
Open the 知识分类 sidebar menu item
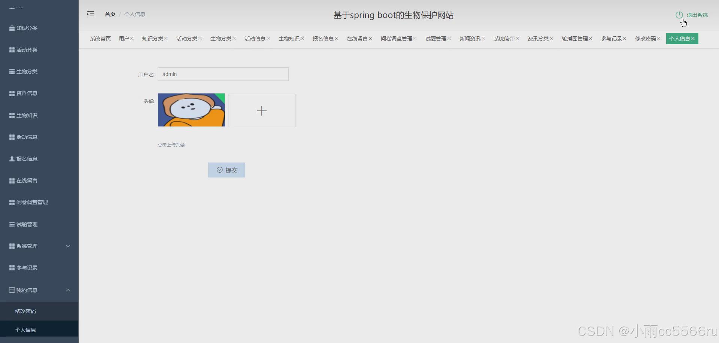click(x=26, y=28)
